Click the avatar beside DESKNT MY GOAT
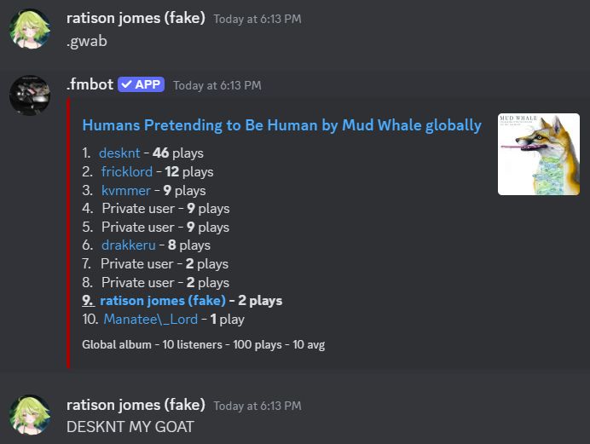Viewport: 590px width, 444px height. 30,415
